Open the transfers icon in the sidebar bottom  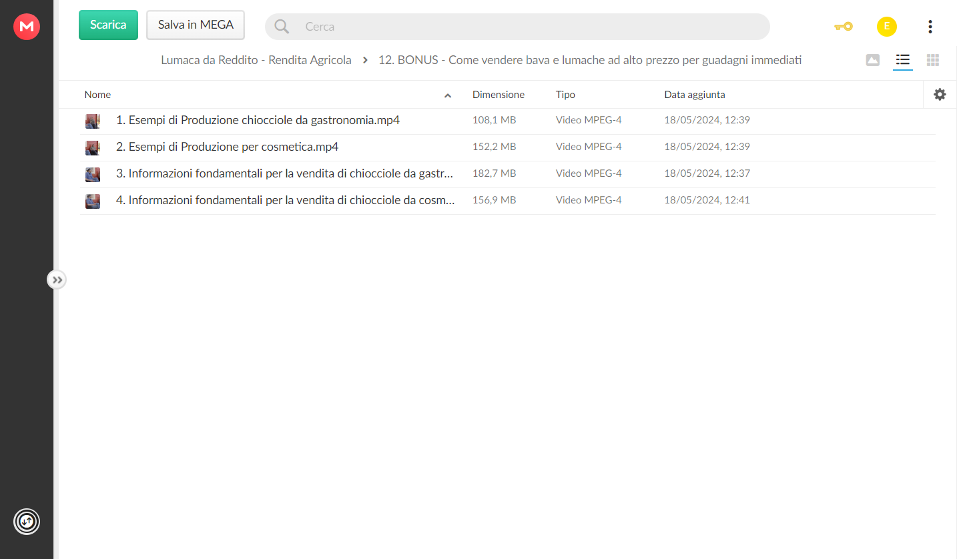pos(27,521)
